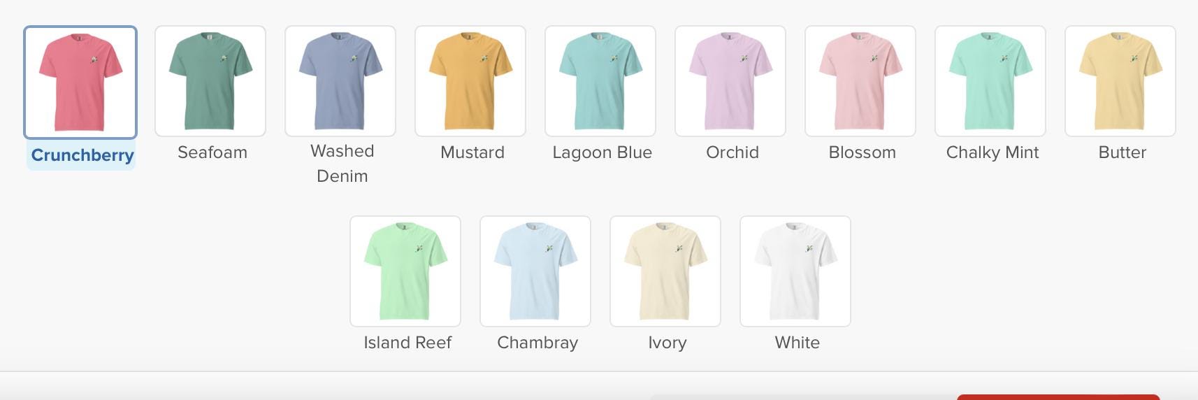The height and width of the screenshot is (400, 1198).
Task: Pick the Washed Denim shirt color
Action: pos(340,81)
